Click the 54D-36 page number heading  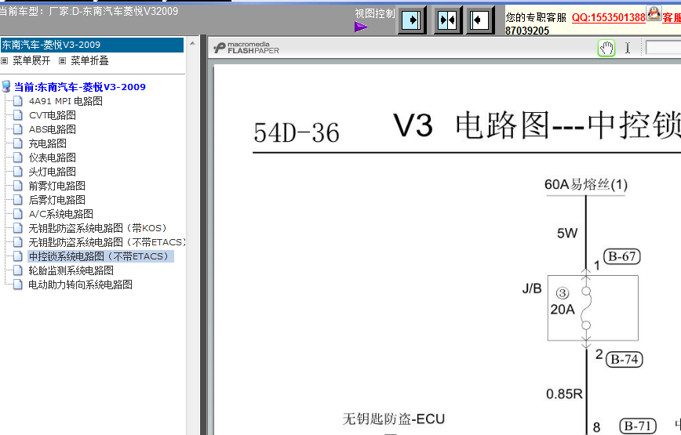click(297, 132)
